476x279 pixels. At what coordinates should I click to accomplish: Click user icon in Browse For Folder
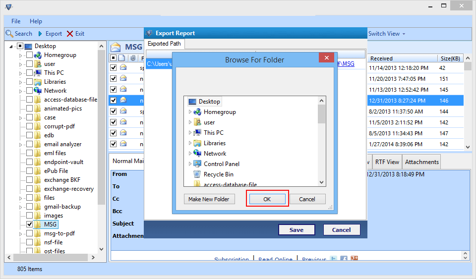pyautogui.click(x=197, y=122)
